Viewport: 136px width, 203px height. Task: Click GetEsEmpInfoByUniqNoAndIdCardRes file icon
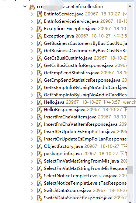coord(39,95)
